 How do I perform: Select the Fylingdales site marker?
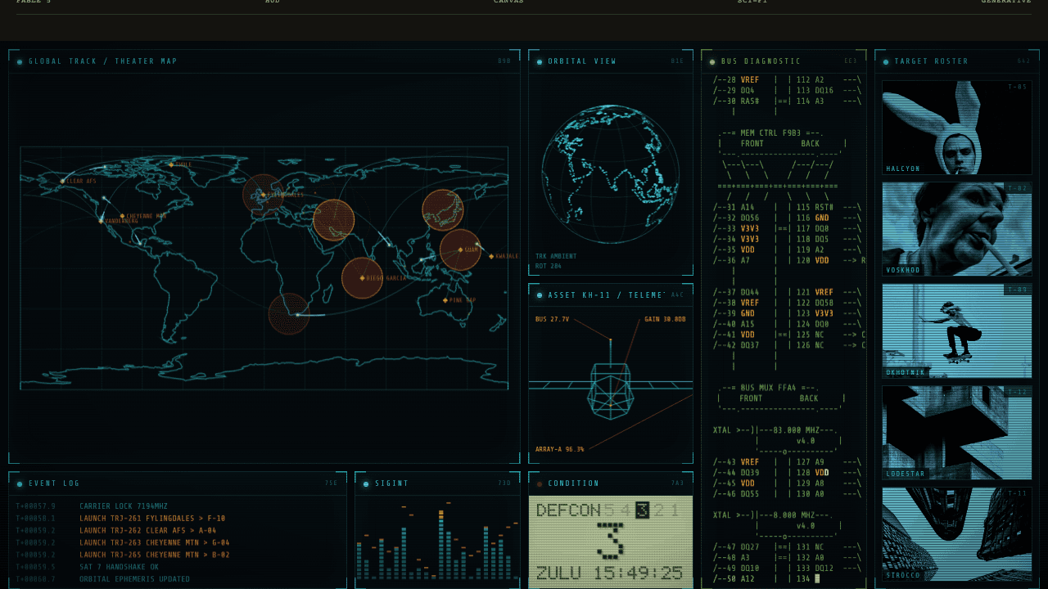(x=263, y=195)
